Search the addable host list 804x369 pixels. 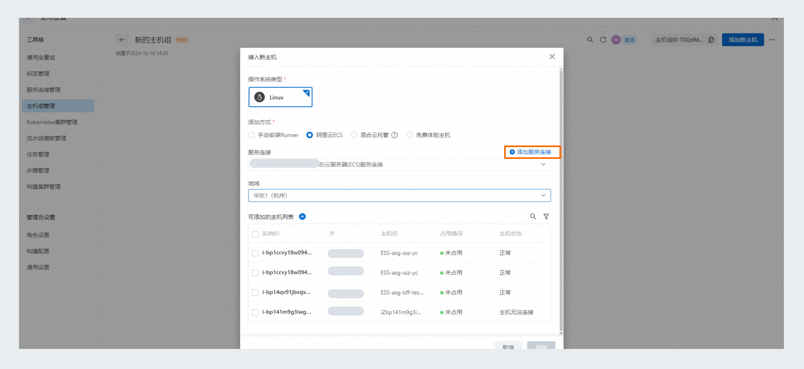coord(533,216)
